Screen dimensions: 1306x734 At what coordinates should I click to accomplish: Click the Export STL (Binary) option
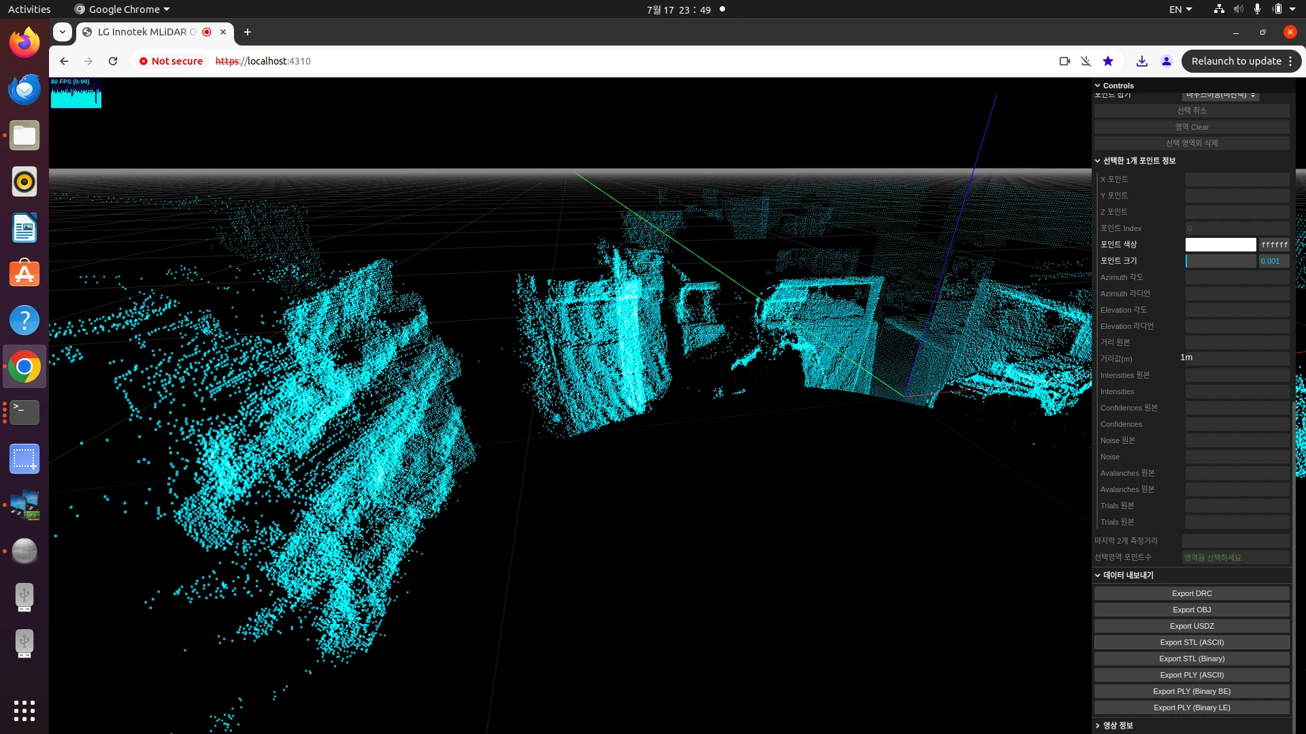click(x=1192, y=659)
